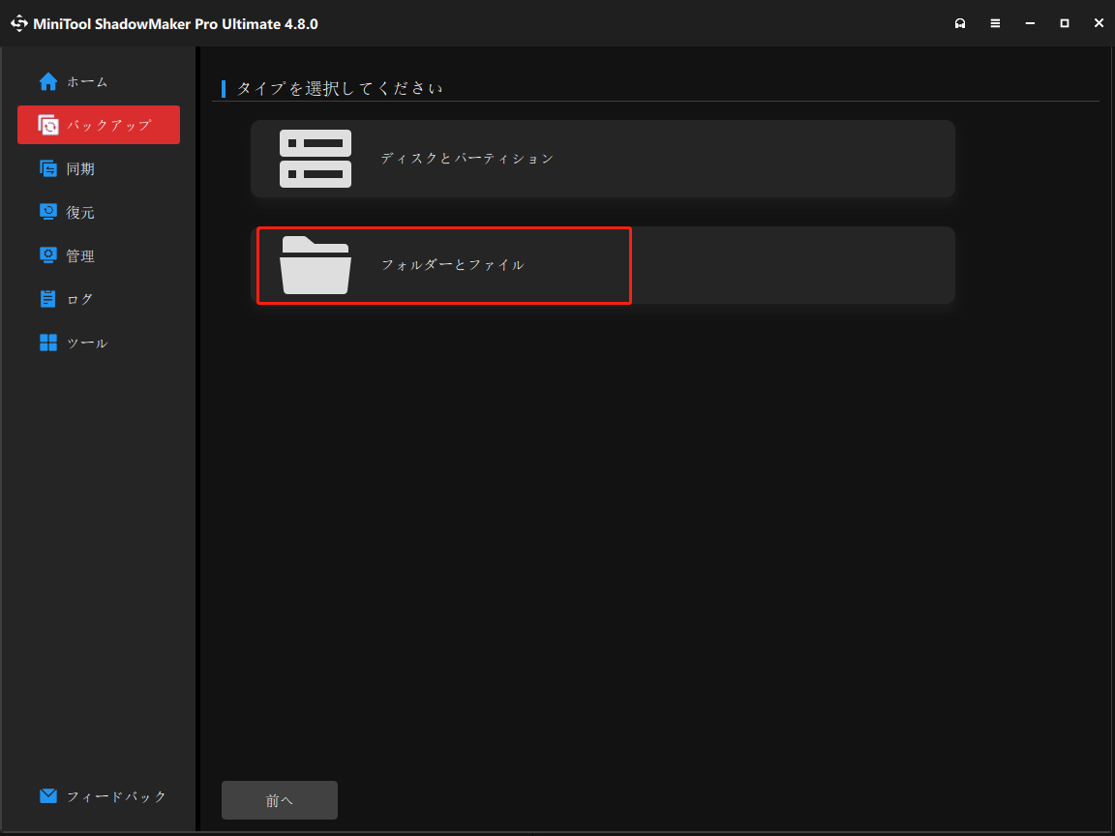Select the disk and partition (ディスクとパーティション) backup type

[602, 158]
